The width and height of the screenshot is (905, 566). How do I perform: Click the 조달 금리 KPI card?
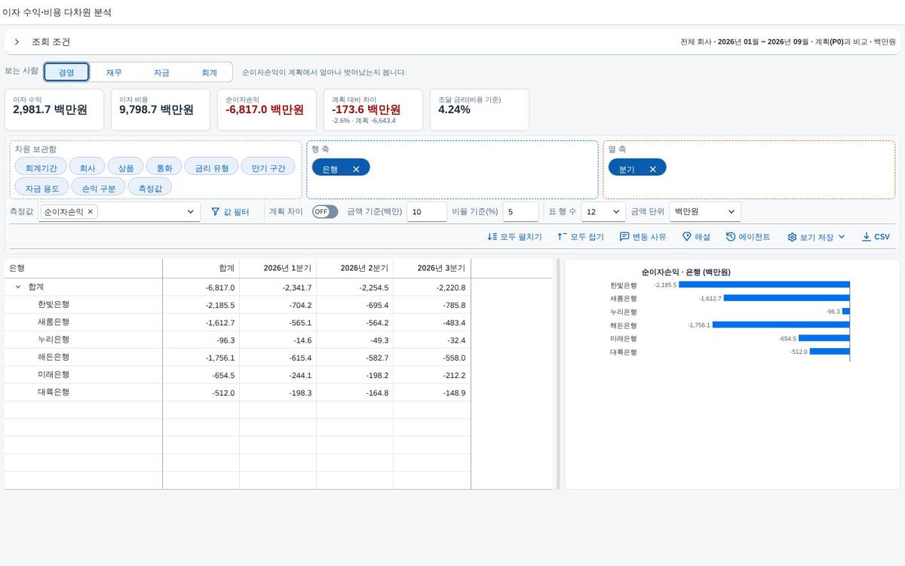click(x=480, y=109)
